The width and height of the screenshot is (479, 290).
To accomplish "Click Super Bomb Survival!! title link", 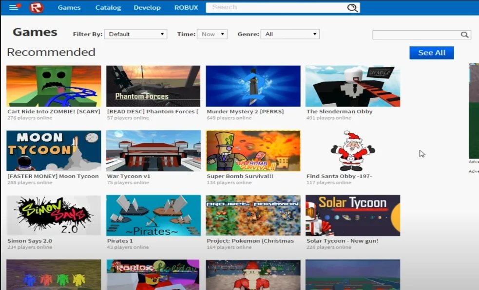I will pos(240,176).
